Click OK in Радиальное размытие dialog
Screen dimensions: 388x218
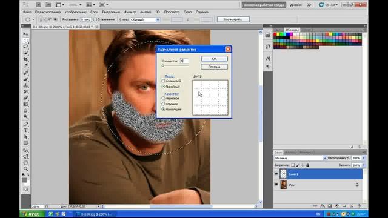pos(214,59)
